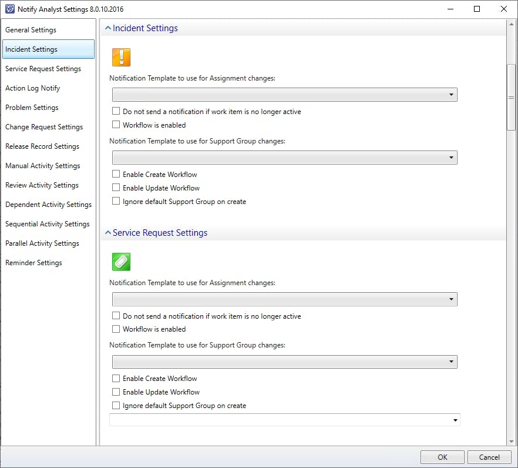The width and height of the screenshot is (518, 468).
Task: Go to Action Log Notify section
Action: click(x=33, y=88)
